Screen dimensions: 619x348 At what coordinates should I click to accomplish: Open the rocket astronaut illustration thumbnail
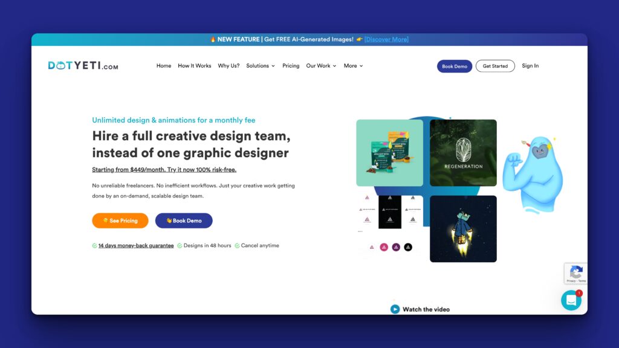coord(463,229)
